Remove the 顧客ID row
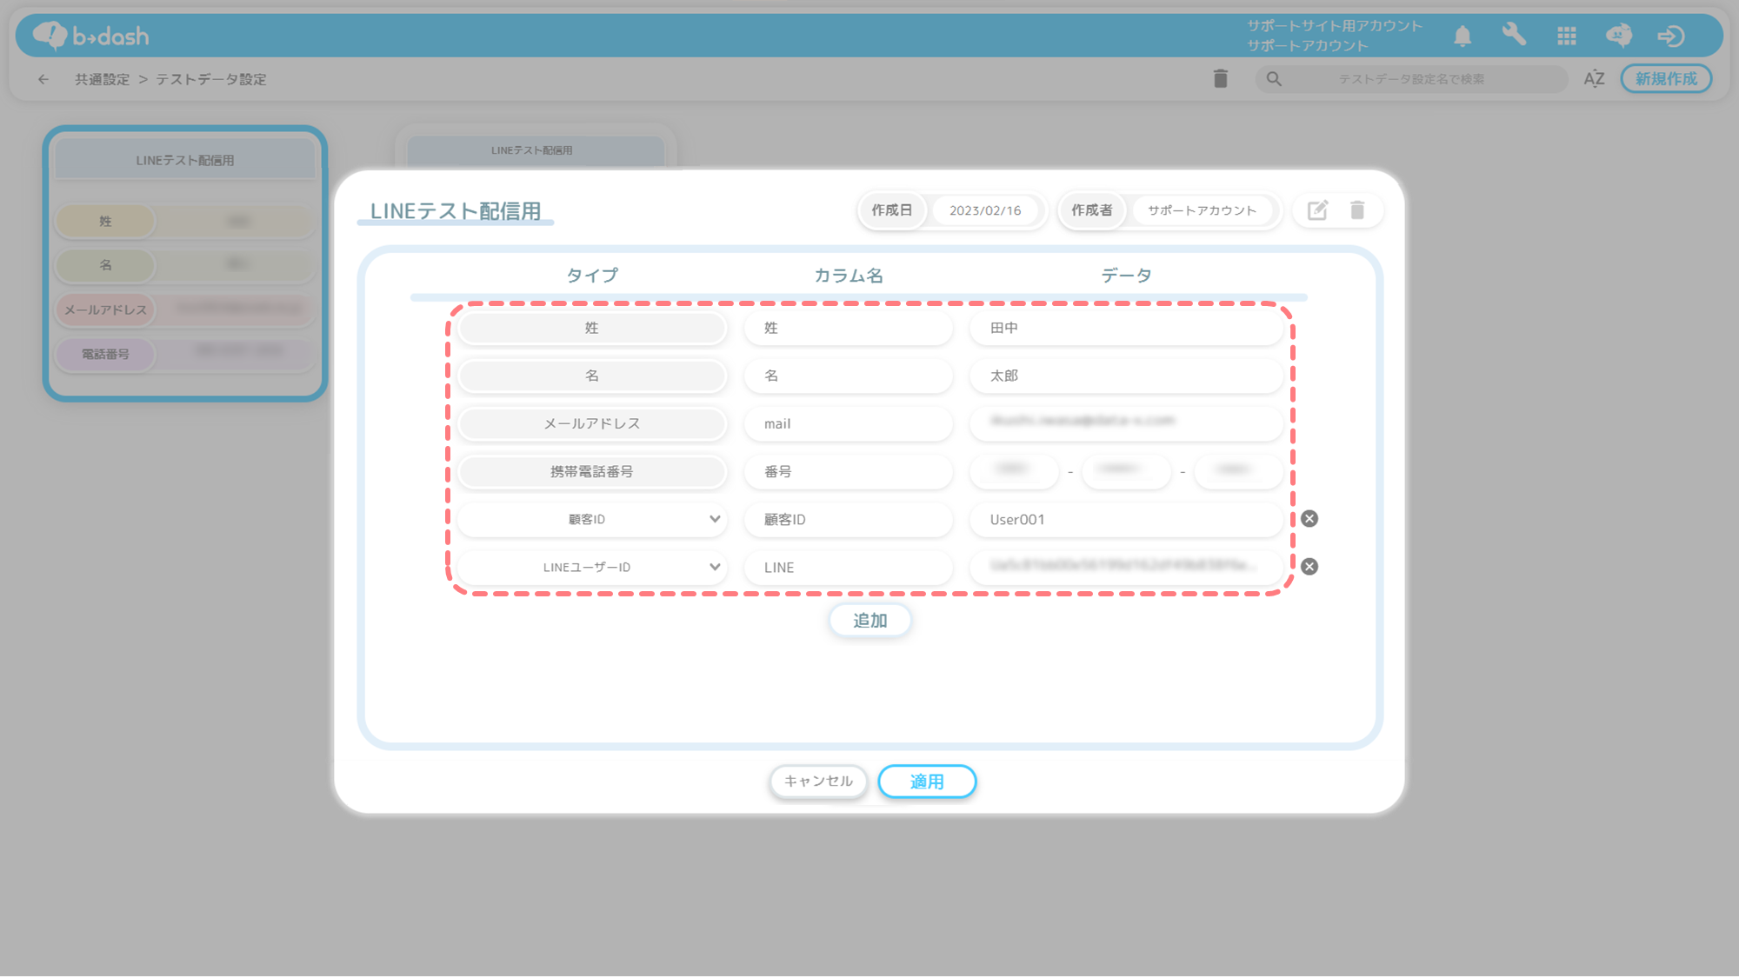Screen dimensions: 1739x978 pyautogui.click(x=1309, y=519)
